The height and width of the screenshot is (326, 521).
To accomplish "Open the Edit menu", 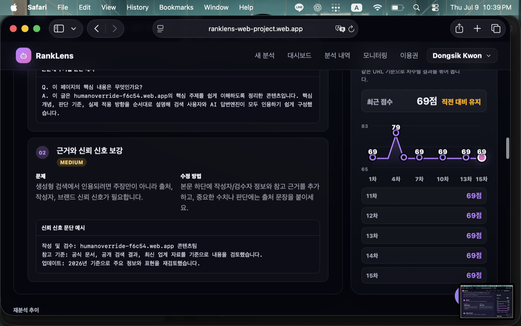I will [x=84, y=7].
